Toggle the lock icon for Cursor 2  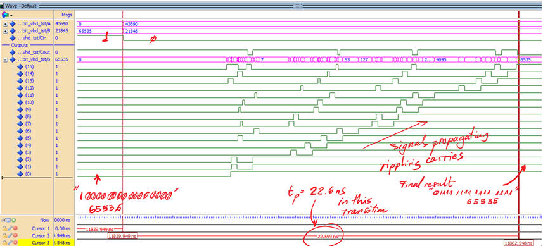4,236
